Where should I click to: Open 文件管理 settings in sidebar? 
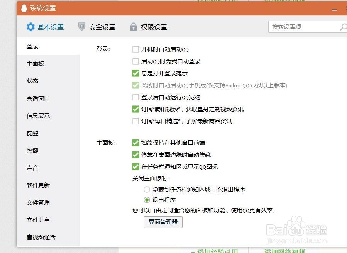48,203
